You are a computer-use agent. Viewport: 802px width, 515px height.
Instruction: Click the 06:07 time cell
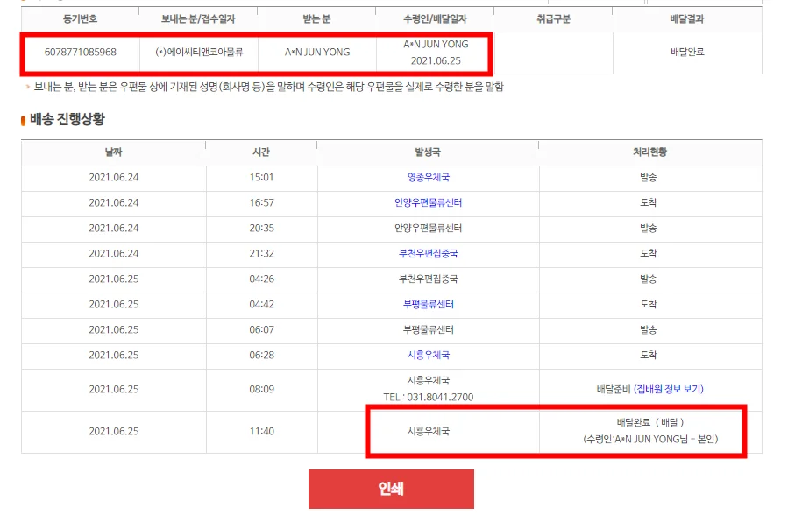[261, 329]
